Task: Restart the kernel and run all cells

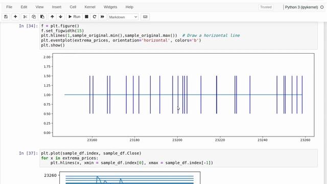Action: coord(102,17)
